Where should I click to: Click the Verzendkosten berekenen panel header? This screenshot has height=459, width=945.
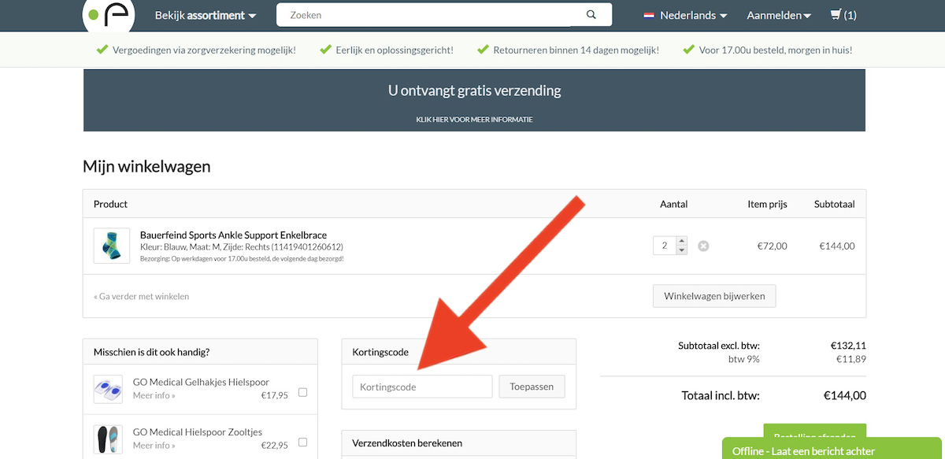[458, 443]
